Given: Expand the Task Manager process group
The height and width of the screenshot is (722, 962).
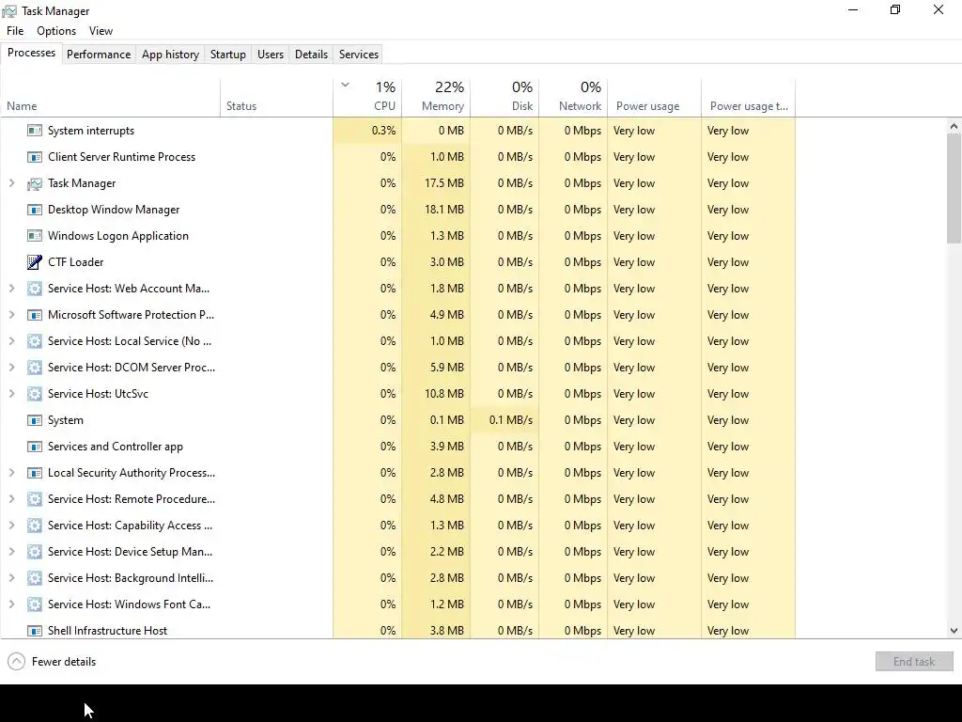Looking at the screenshot, I should click(x=11, y=183).
